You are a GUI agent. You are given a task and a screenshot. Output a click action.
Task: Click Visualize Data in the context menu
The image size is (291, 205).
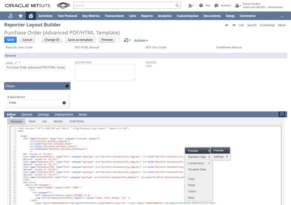(x=197, y=169)
